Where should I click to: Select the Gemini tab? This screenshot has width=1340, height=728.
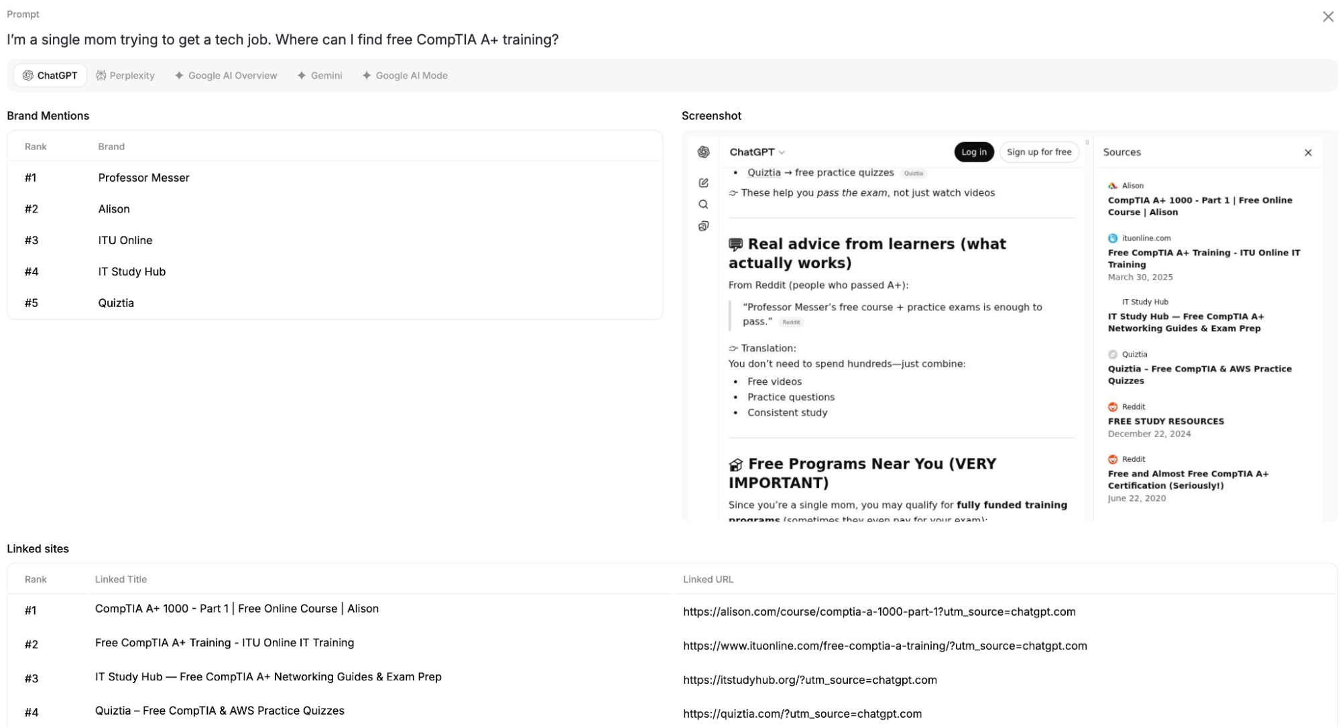[320, 76]
